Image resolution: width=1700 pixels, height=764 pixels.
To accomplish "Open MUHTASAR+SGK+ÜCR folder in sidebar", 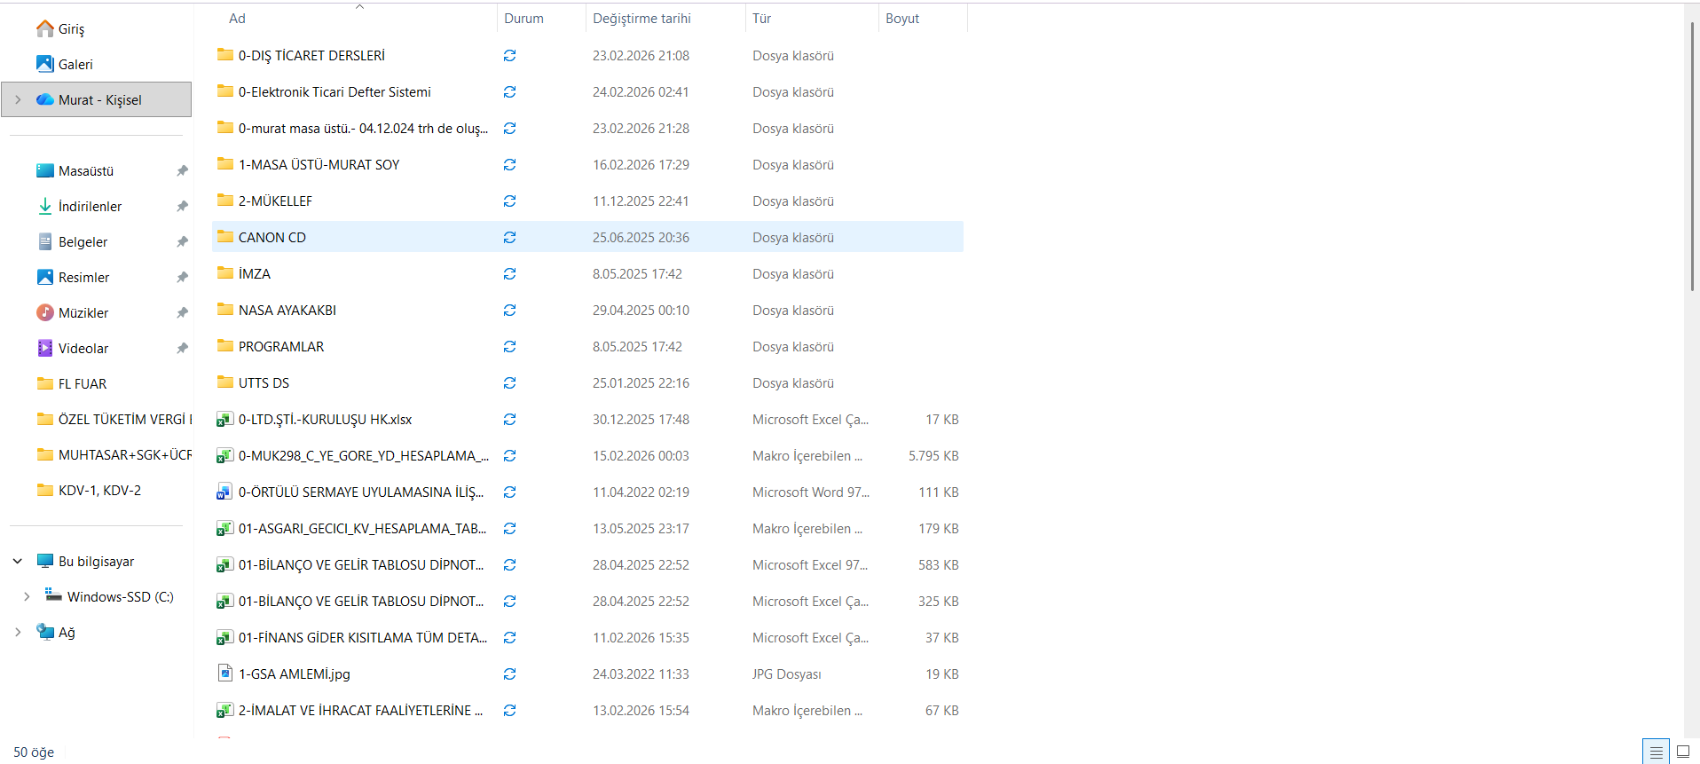I will 125,454.
